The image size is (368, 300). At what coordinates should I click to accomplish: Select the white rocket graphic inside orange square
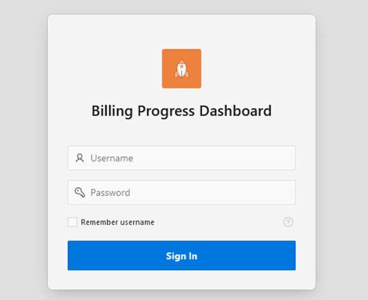point(181,68)
